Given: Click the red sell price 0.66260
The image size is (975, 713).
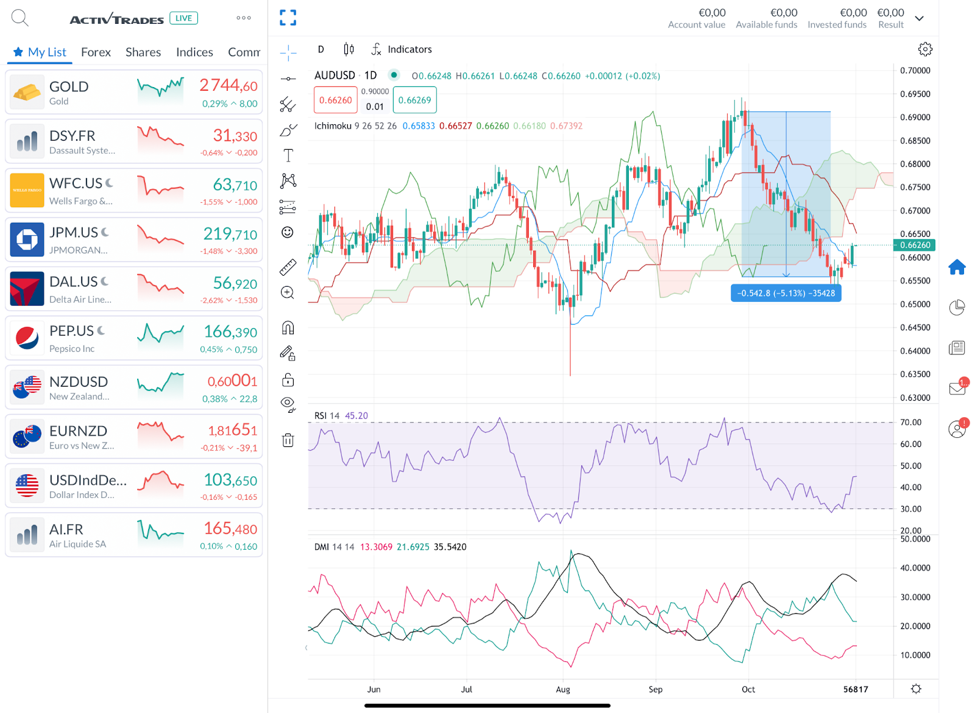Looking at the screenshot, I should pyautogui.click(x=335, y=99).
